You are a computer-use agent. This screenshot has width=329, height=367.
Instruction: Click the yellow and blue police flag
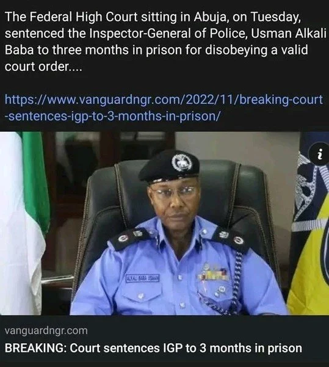pyautogui.click(x=310, y=225)
